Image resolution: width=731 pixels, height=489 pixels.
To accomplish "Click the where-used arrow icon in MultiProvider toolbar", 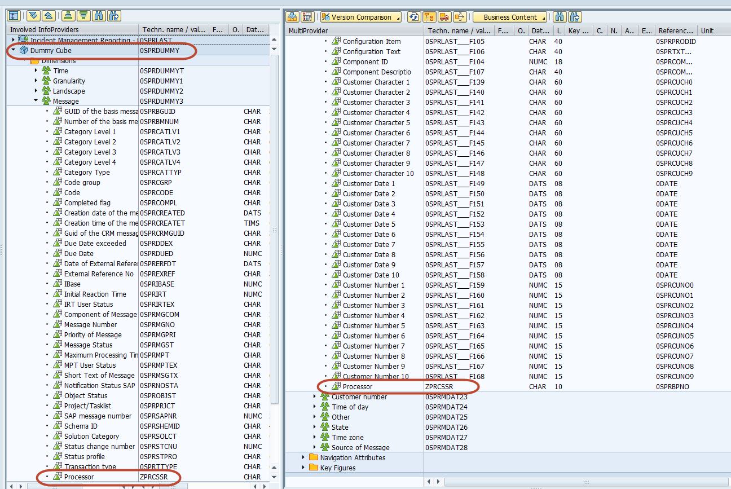I will (460, 17).
